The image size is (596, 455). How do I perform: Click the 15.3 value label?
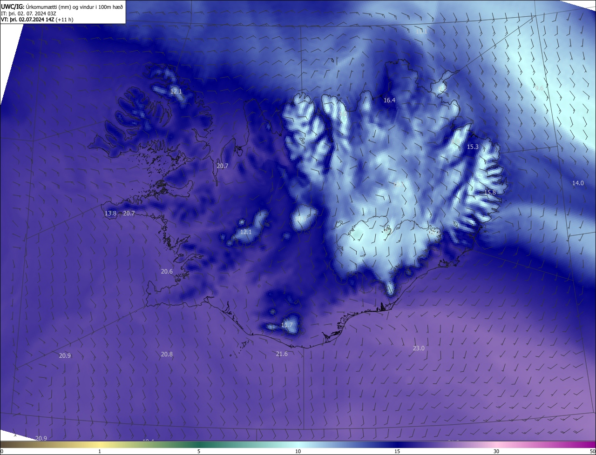click(x=473, y=147)
